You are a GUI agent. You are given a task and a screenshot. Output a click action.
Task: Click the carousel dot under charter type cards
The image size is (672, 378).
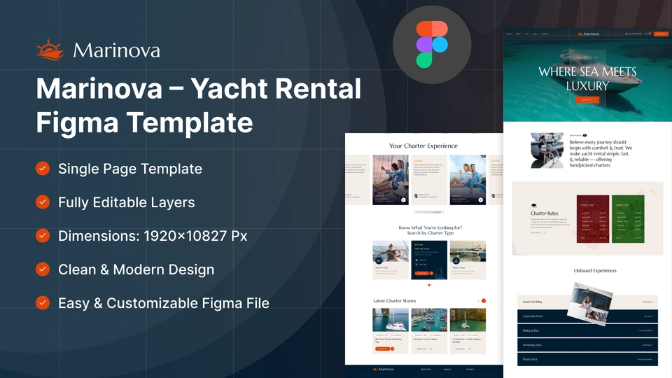tap(429, 285)
